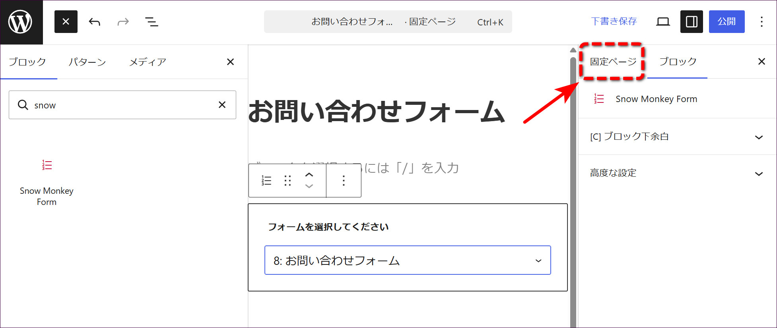This screenshot has width=777, height=328.
Task: Click the Snow Monkey Form sidebar icon
Action: [x=599, y=98]
